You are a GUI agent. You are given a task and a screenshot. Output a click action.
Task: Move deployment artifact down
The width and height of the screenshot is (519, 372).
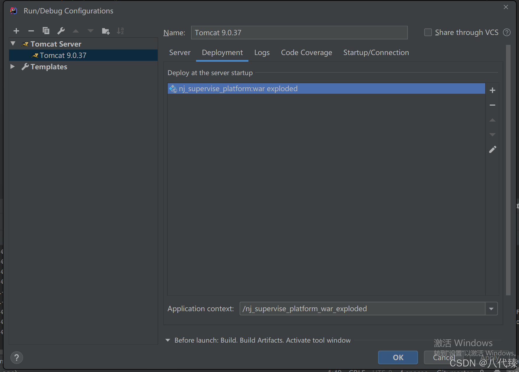point(492,135)
